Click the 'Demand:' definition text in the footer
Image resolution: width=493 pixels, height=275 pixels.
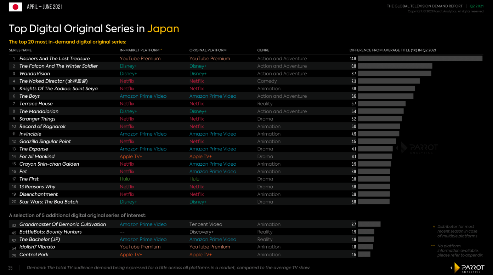coord(169,268)
